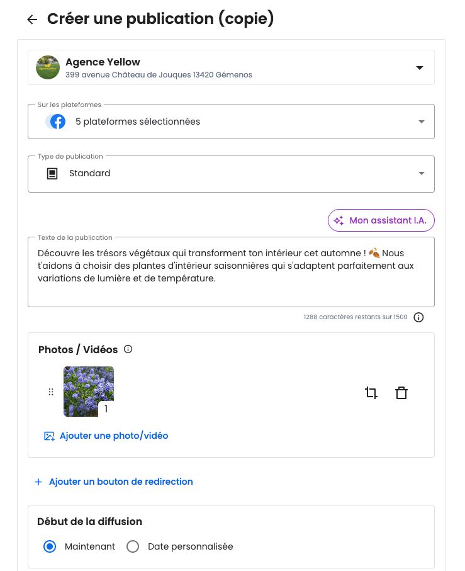Click into the publication text field
This screenshot has height=571, width=465.
pos(230,271)
